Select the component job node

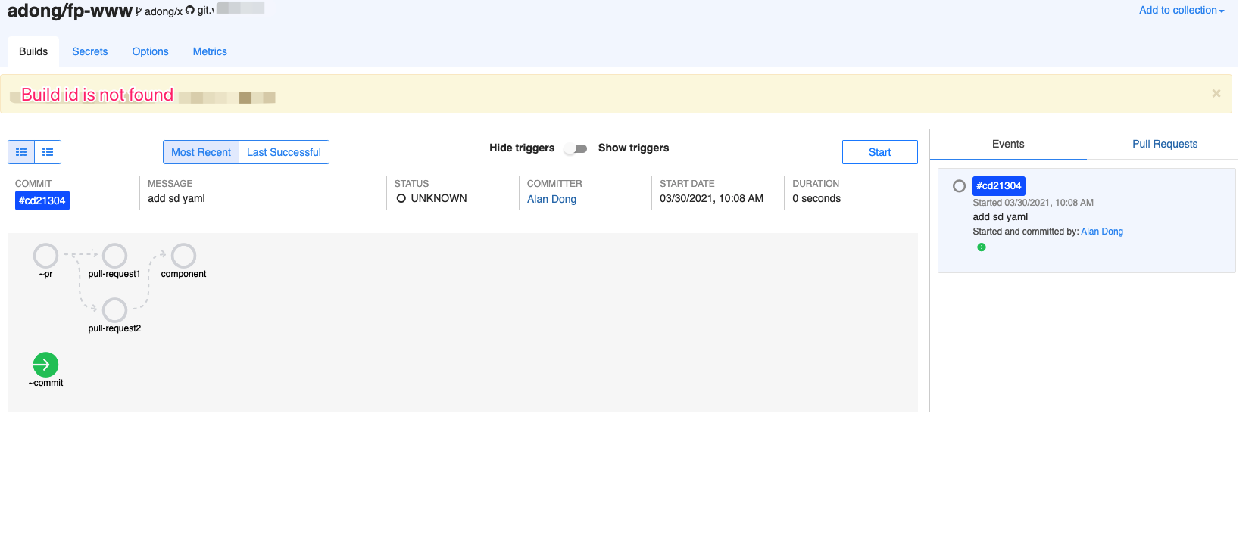(183, 256)
